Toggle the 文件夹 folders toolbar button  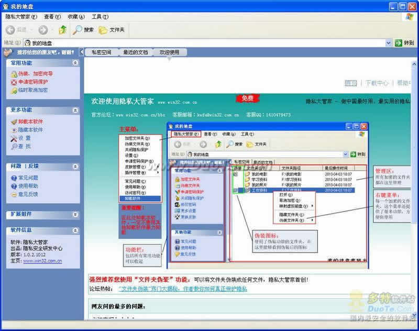112,30
